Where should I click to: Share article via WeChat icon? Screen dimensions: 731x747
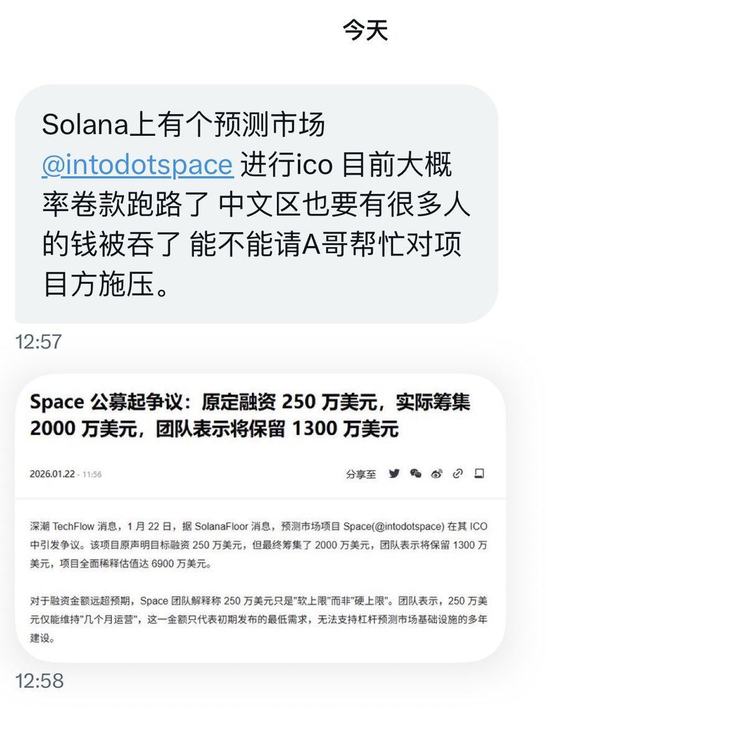(416, 474)
